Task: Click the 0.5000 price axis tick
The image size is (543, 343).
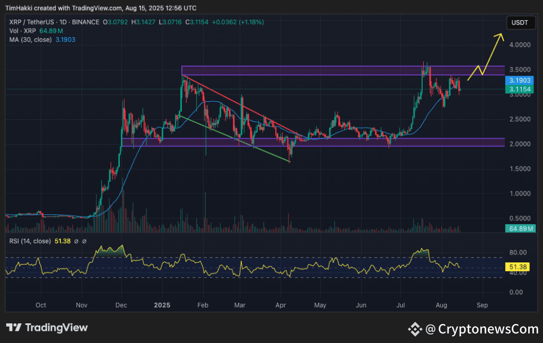Action: (520, 218)
